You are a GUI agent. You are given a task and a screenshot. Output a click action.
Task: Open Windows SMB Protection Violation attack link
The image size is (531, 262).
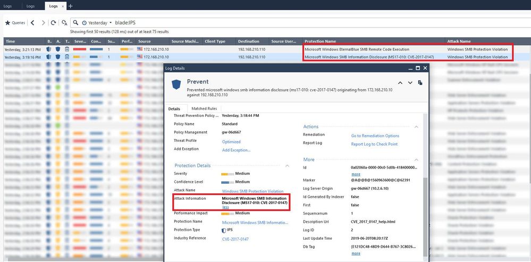point(252,191)
